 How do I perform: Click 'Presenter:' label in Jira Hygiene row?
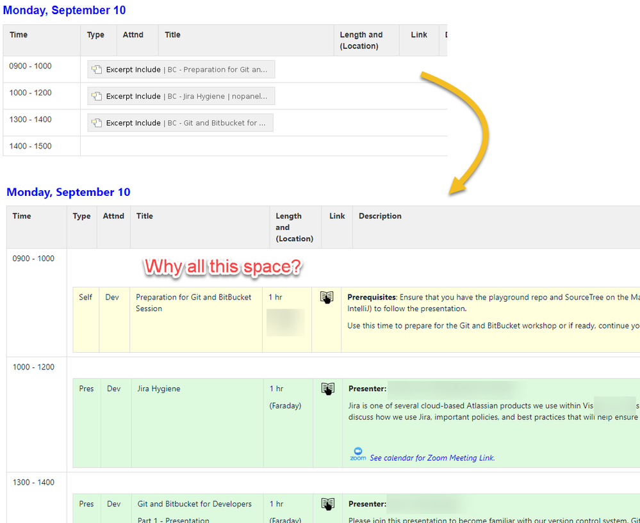(x=367, y=389)
